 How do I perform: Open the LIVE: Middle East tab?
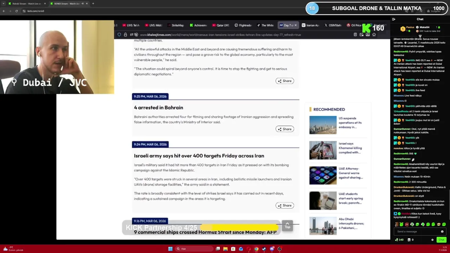(153, 25)
